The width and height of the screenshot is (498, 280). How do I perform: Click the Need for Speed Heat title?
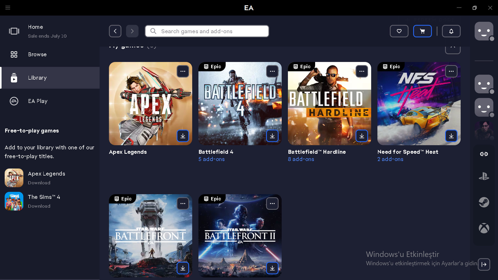[408, 152]
